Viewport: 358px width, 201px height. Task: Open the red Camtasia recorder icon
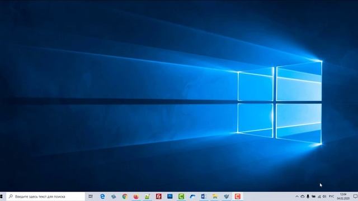[x=238, y=197]
